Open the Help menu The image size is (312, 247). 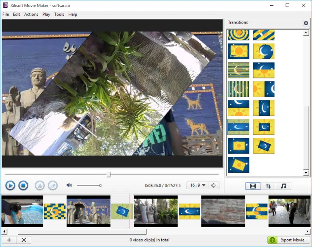(x=73, y=14)
